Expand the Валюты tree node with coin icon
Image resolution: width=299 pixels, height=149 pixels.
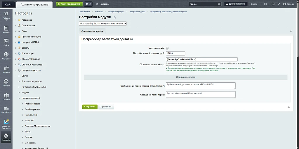pyautogui.click(x=16, y=48)
